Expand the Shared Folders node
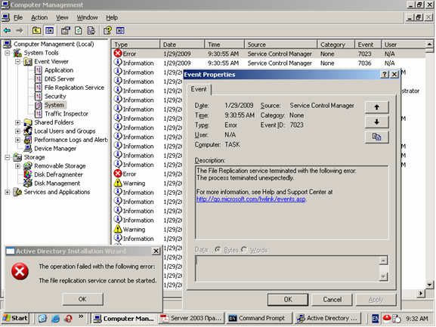This screenshot has width=436, height=327. pyautogui.click(x=17, y=122)
